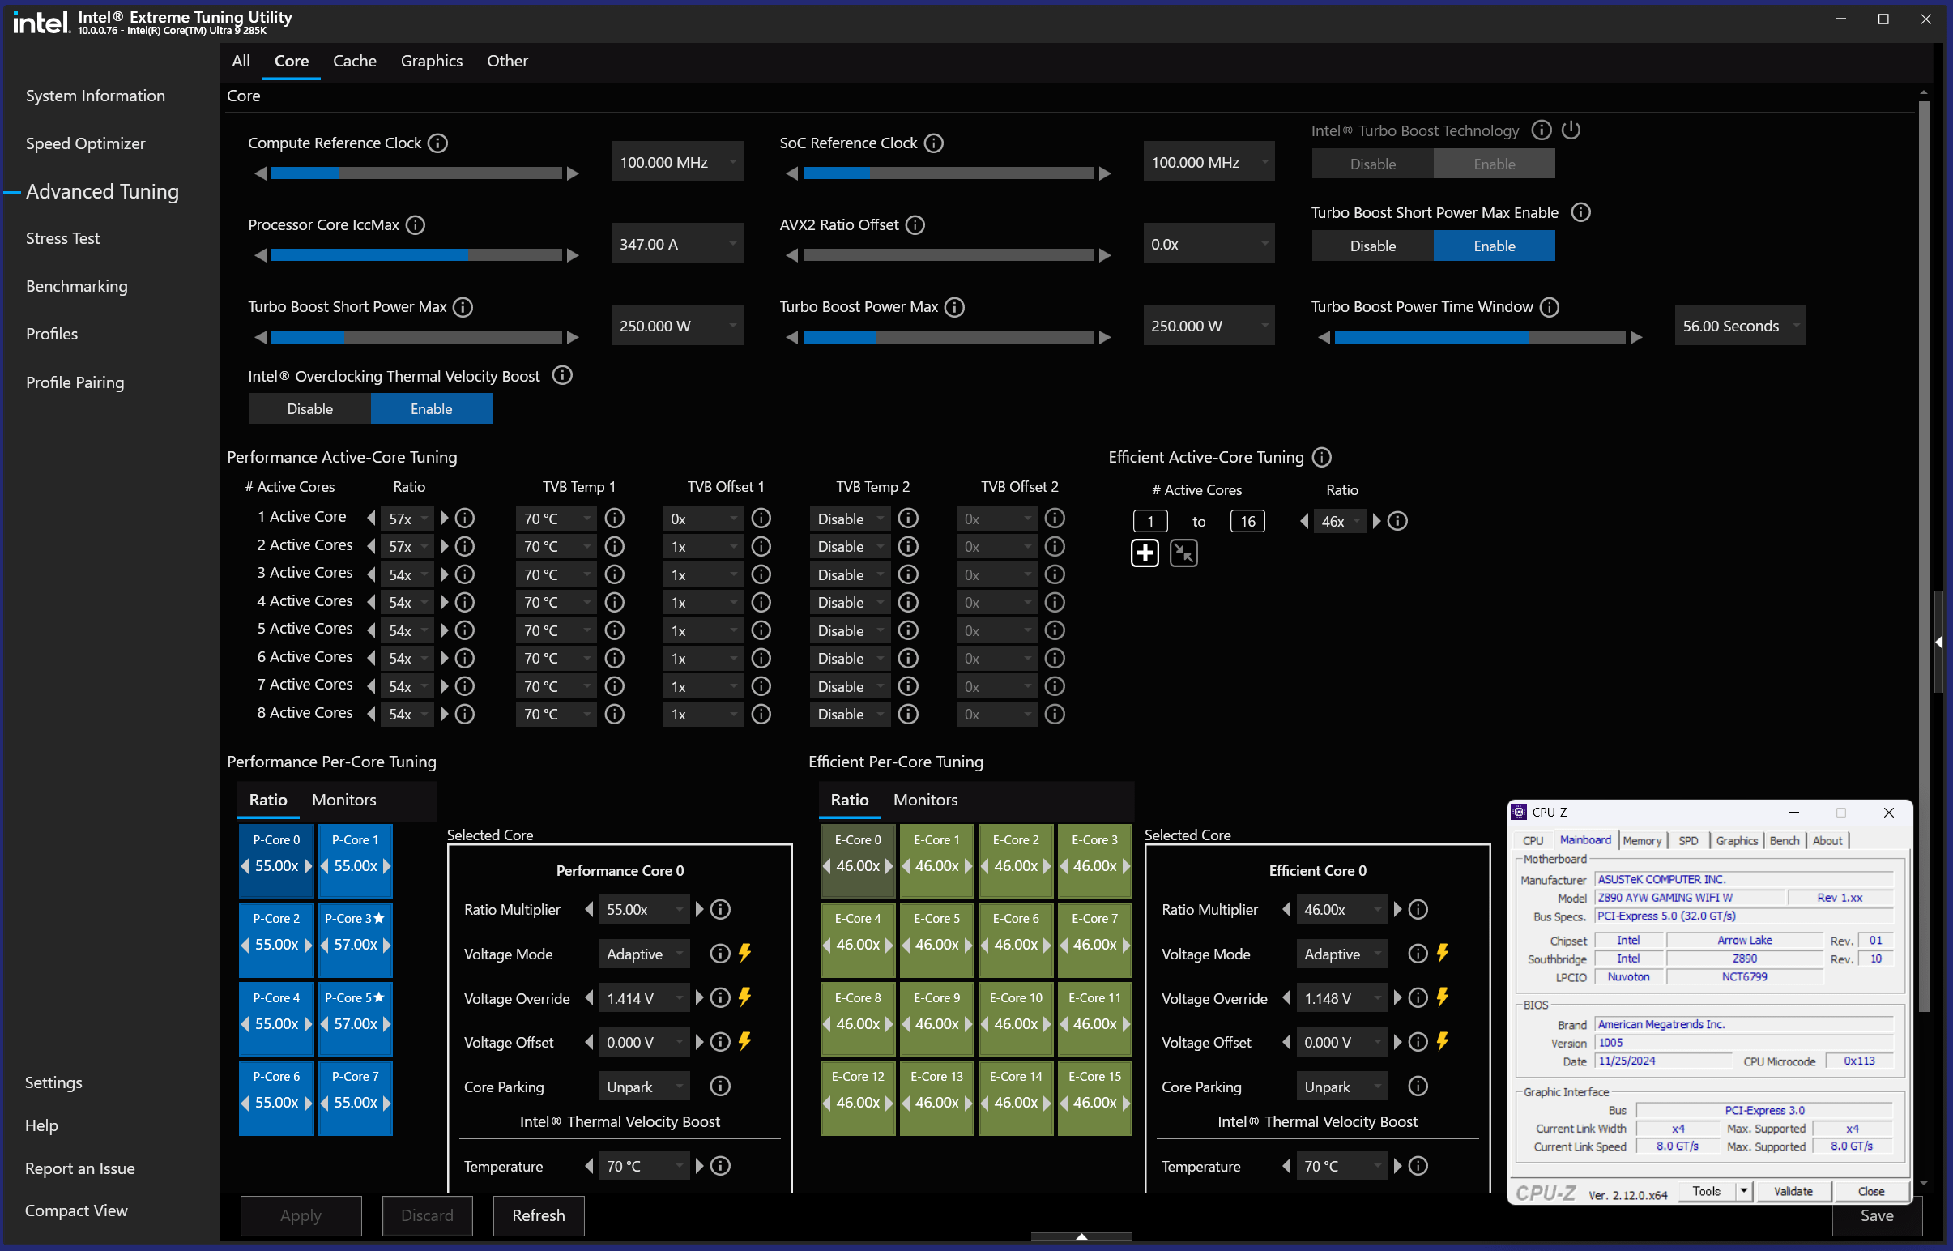The height and width of the screenshot is (1251, 1953).
Task: Click Validate in CPU-Z window
Action: (x=1793, y=1191)
